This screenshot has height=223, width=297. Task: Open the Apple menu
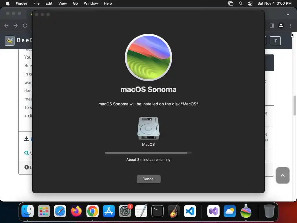(8, 3)
